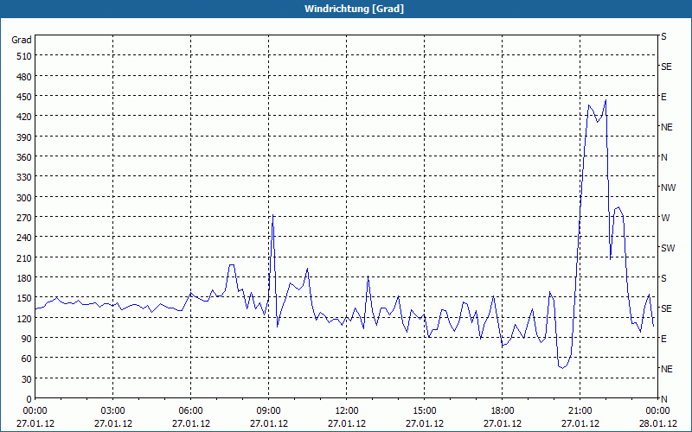Click the 'W' compass direction label
Viewport: 692px width, 432px height.
(x=665, y=218)
